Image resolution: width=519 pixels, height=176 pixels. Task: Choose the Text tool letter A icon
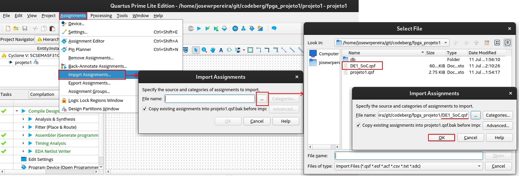(221, 50)
